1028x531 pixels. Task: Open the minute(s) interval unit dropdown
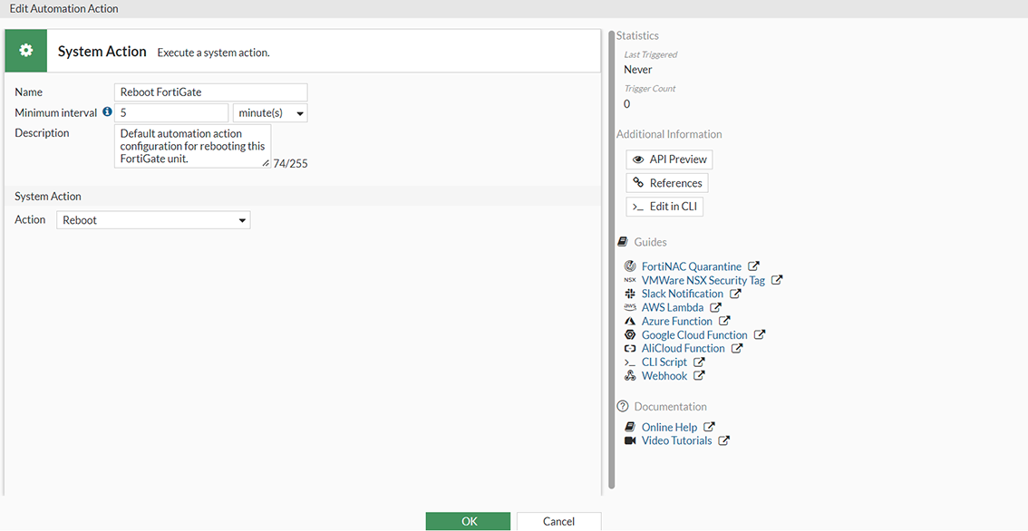[270, 112]
